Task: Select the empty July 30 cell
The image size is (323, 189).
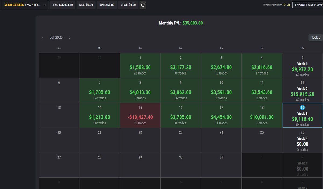Action: pyautogui.click(x=181, y=165)
